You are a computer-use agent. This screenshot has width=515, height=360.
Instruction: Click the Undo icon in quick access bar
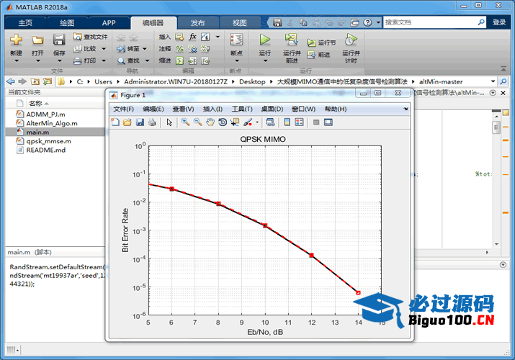[x=328, y=22]
